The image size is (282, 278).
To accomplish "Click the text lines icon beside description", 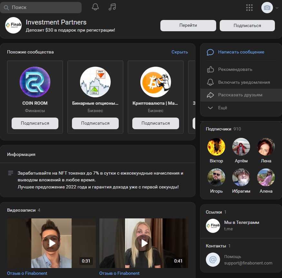I will pos(11,173).
